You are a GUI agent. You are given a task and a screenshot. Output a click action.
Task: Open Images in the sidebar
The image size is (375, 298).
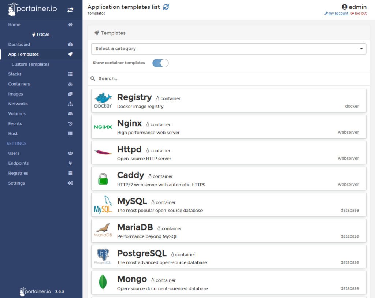15,94
